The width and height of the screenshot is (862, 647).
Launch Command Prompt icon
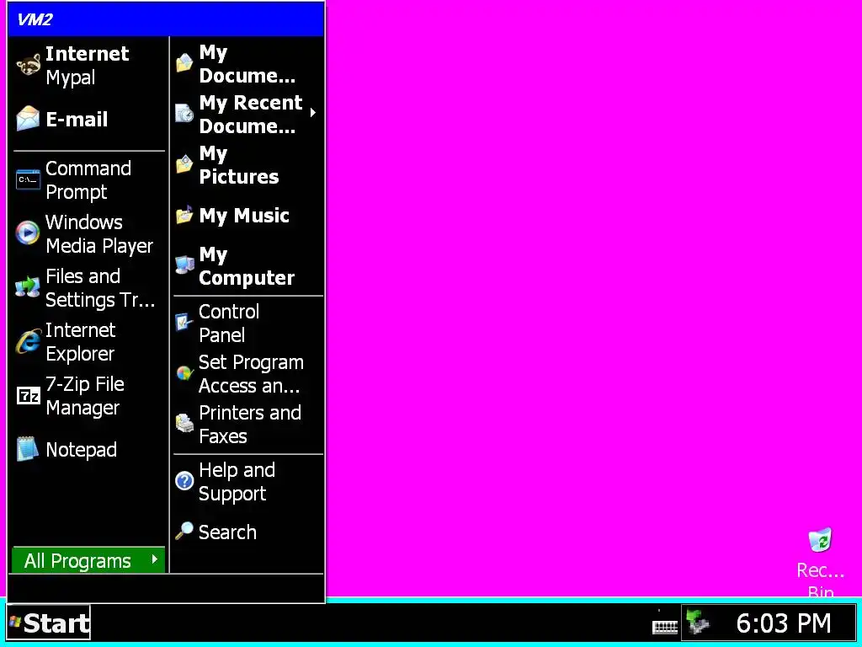click(x=28, y=180)
